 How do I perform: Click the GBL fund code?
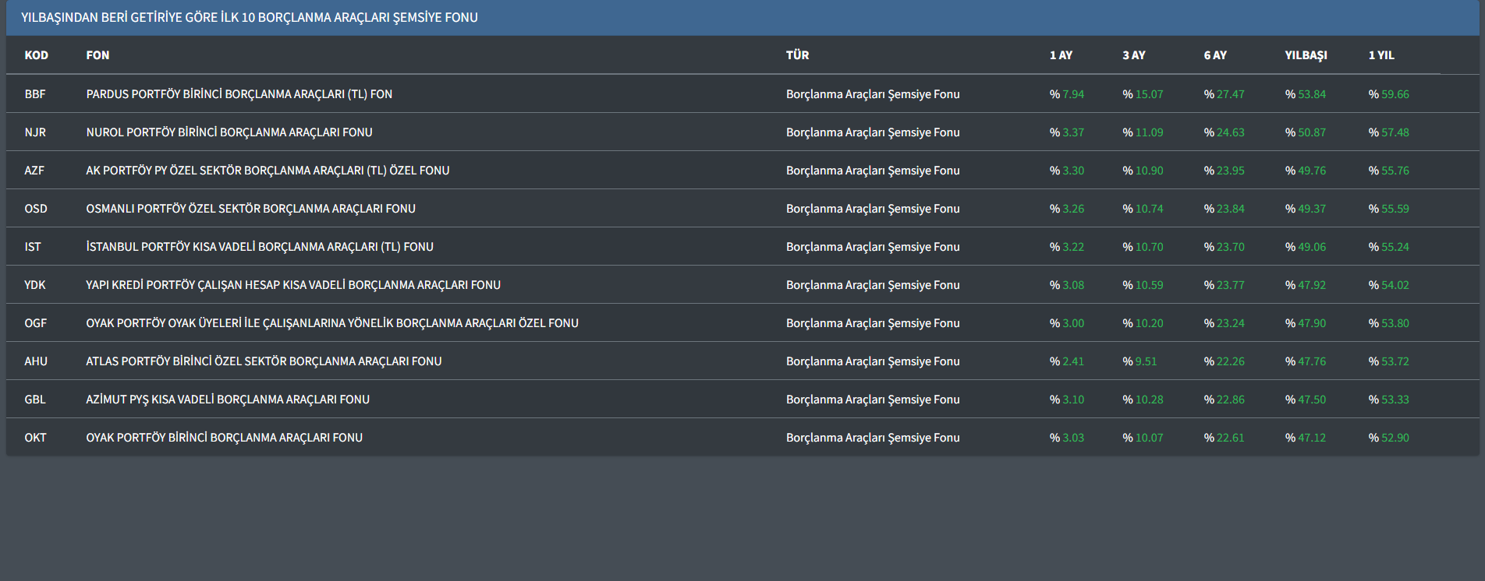35,400
